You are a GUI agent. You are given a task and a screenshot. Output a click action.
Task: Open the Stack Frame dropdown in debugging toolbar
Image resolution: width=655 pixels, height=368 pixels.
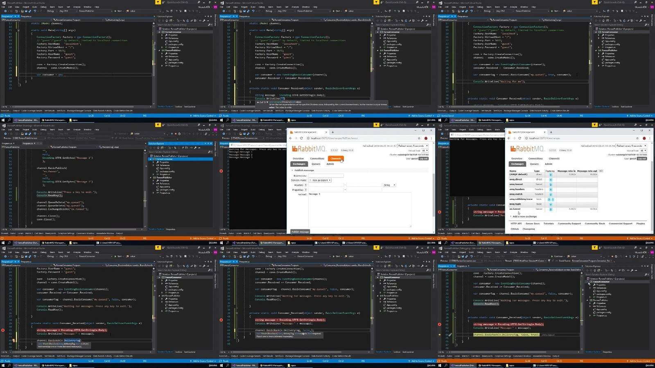[x=593, y=261]
